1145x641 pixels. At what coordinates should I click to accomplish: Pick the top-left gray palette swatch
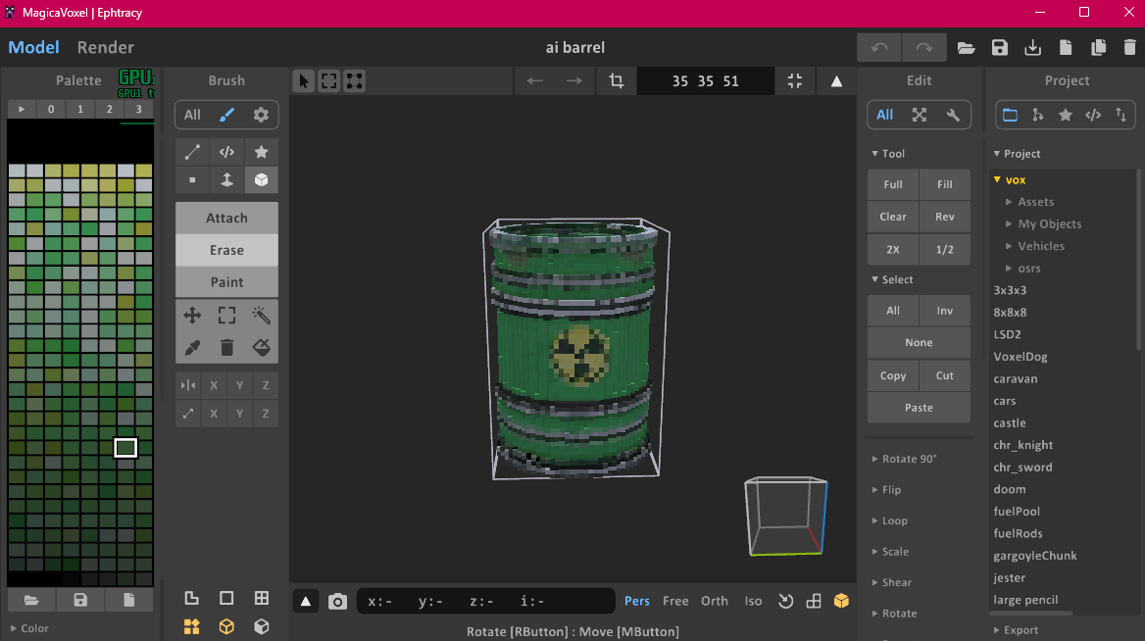coord(17,171)
